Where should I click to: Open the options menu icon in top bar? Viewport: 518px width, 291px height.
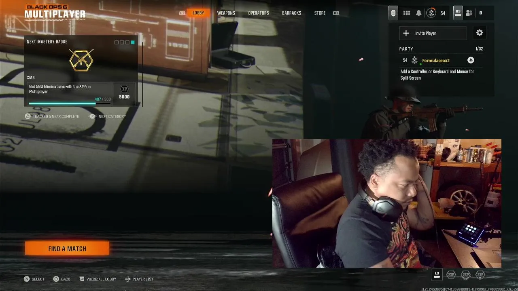393,13
